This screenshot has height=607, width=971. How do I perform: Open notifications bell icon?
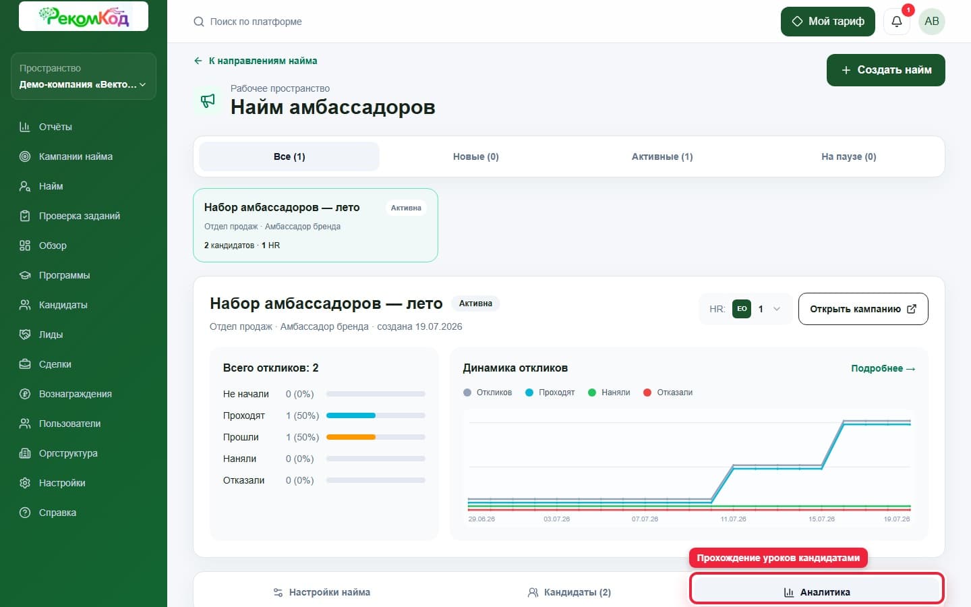(897, 22)
